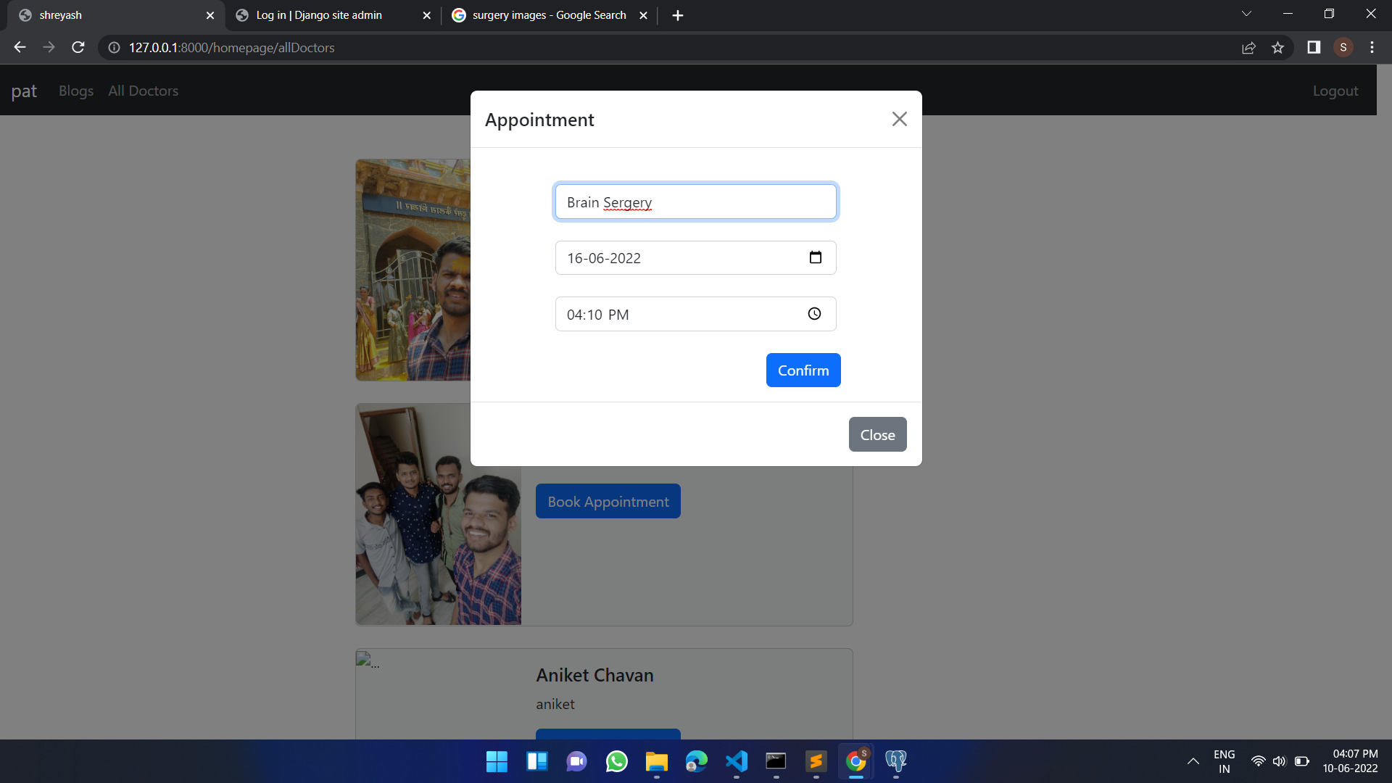Image resolution: width=1392 pixels, height=783 pixels.
Task: Open a new browser tab
Action: click(677, 14)
